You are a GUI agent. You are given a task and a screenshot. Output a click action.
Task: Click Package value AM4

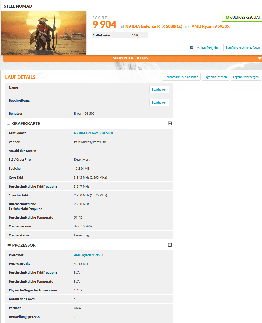tap(77, 308)
